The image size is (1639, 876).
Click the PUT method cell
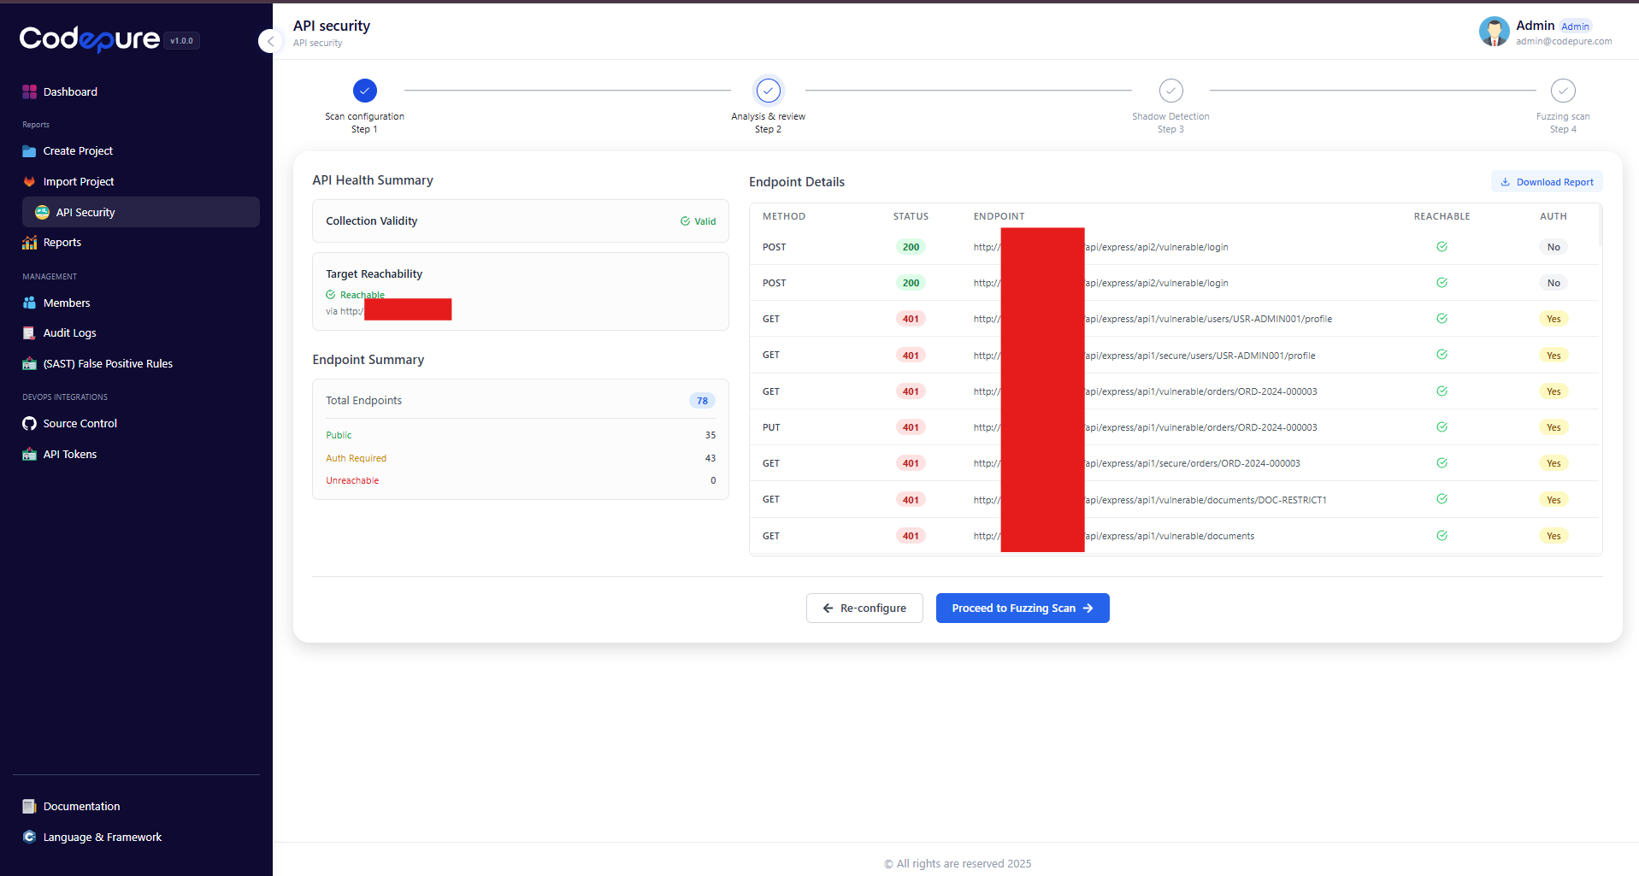click(771, 427)
